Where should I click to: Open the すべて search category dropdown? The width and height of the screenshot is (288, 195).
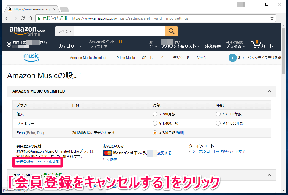[x=64, y=31]
